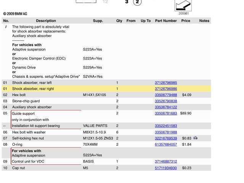Viewport: 244px width, 183px height.
Task: Click part number 33506781988 link
Action: pos(165,132)
